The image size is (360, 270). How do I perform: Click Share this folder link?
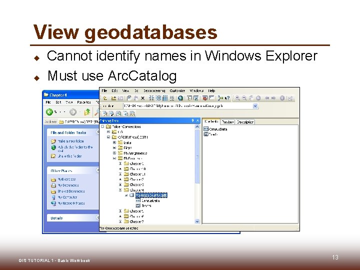[69, 156]
